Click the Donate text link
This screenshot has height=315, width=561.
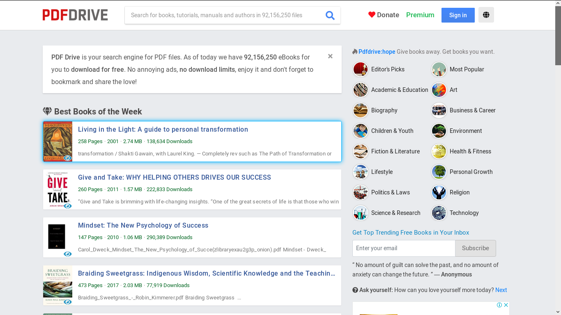pos(388,15)
